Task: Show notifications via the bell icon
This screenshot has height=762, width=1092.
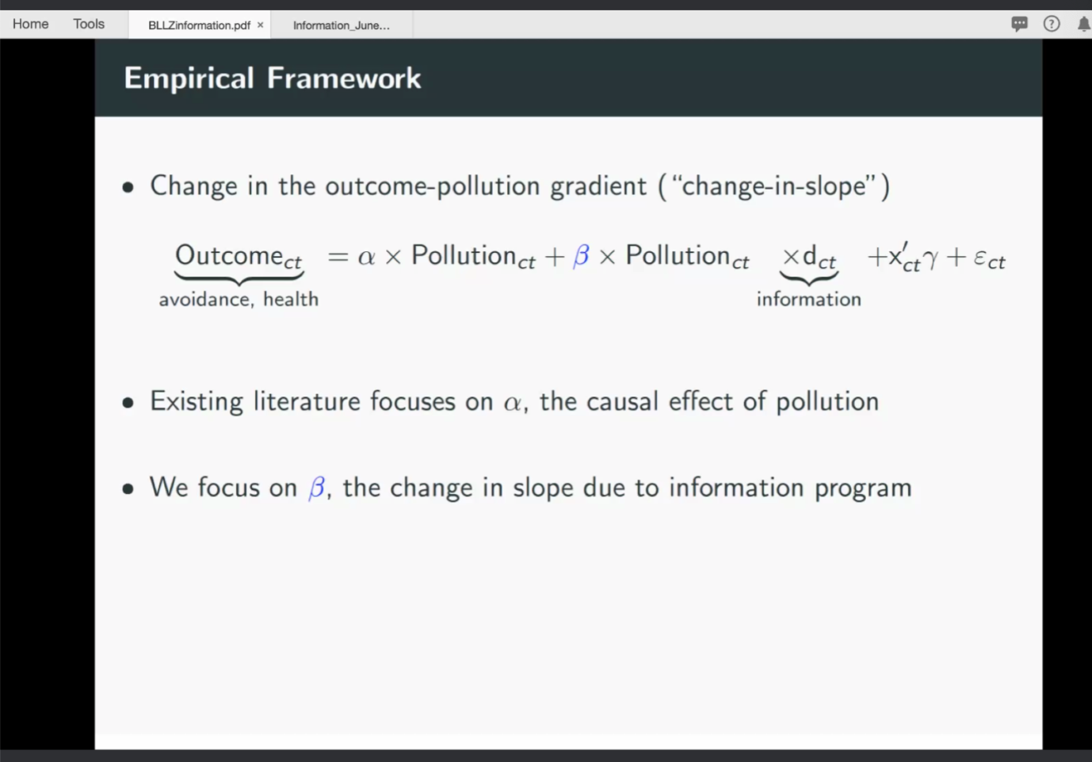Action: pos(1083,24)
